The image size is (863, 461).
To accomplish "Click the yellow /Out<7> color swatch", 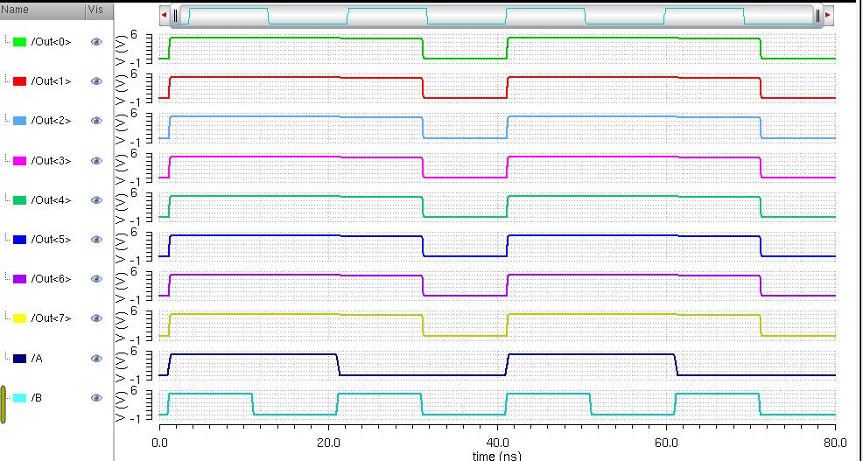I will click(20, 318).
